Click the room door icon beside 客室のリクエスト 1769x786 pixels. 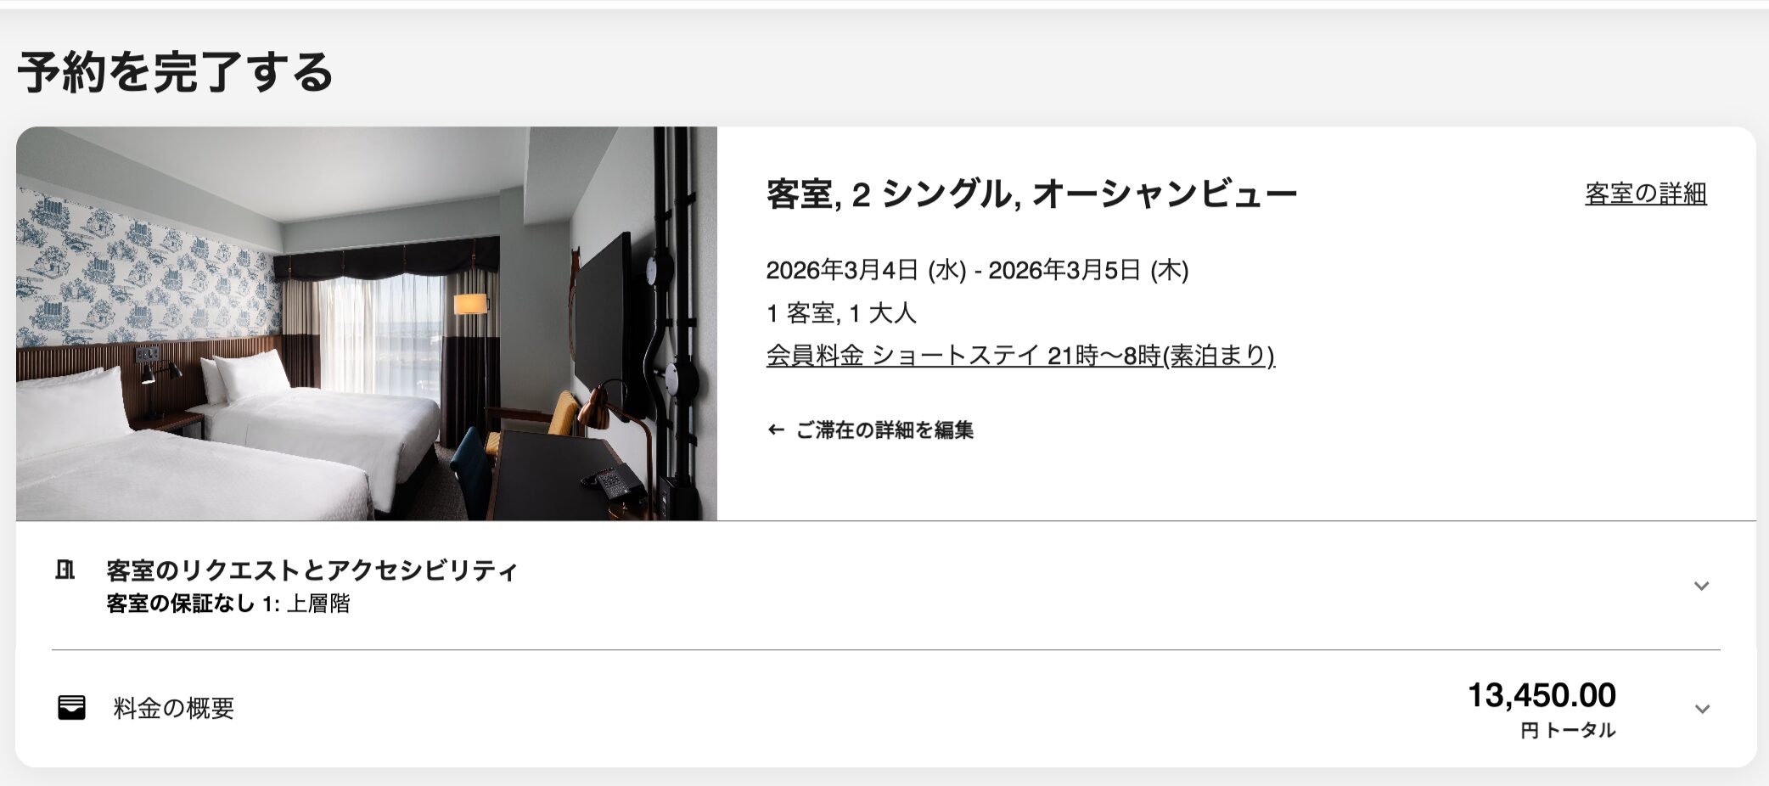(65, 570)
